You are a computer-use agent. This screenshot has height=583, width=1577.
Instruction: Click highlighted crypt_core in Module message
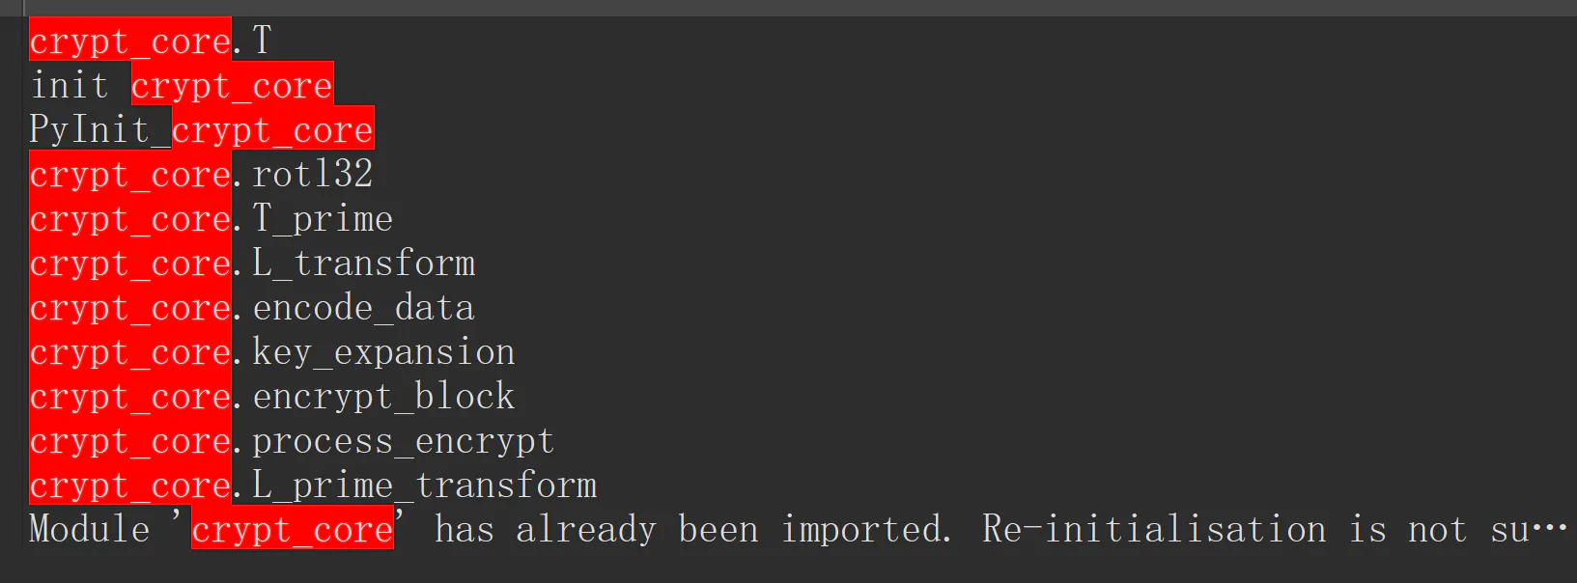pyautogui.click(x=293, y=529)
